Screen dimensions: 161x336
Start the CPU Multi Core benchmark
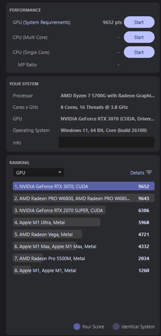pyautogui.click(x=139, y=37)
